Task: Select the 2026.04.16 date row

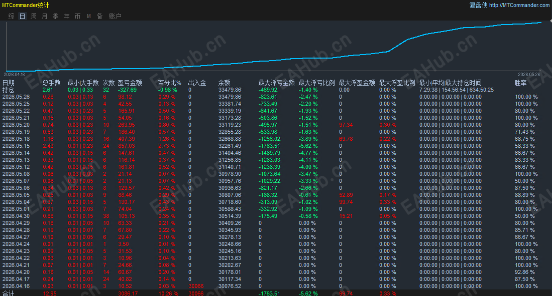Action: pos(16,286)
